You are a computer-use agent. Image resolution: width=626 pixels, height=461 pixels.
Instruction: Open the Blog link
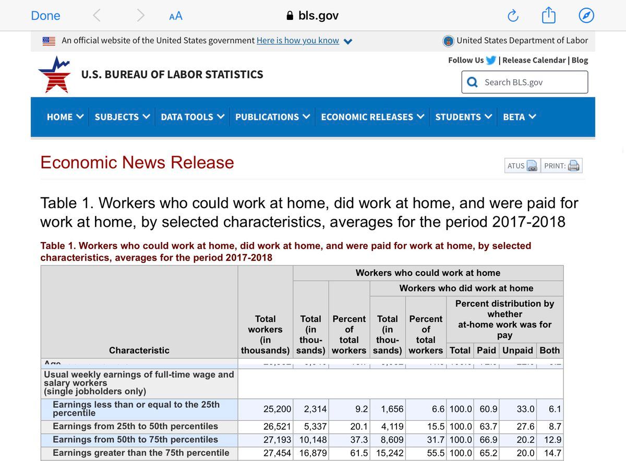580,60
